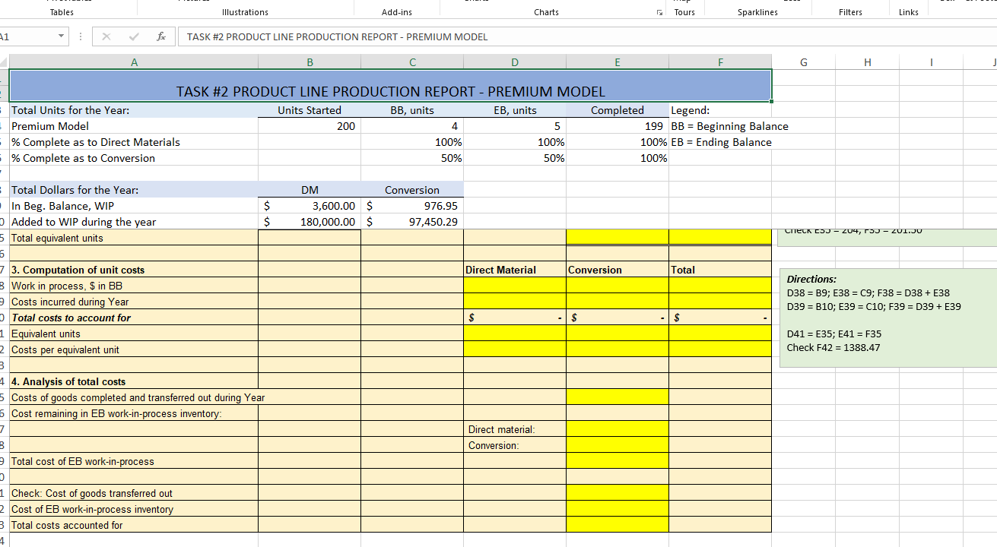This screenshot has height=547, width=997.
Task: Click the Filters ribbon group
Action: pyautogui.click(x=850, y=11)
